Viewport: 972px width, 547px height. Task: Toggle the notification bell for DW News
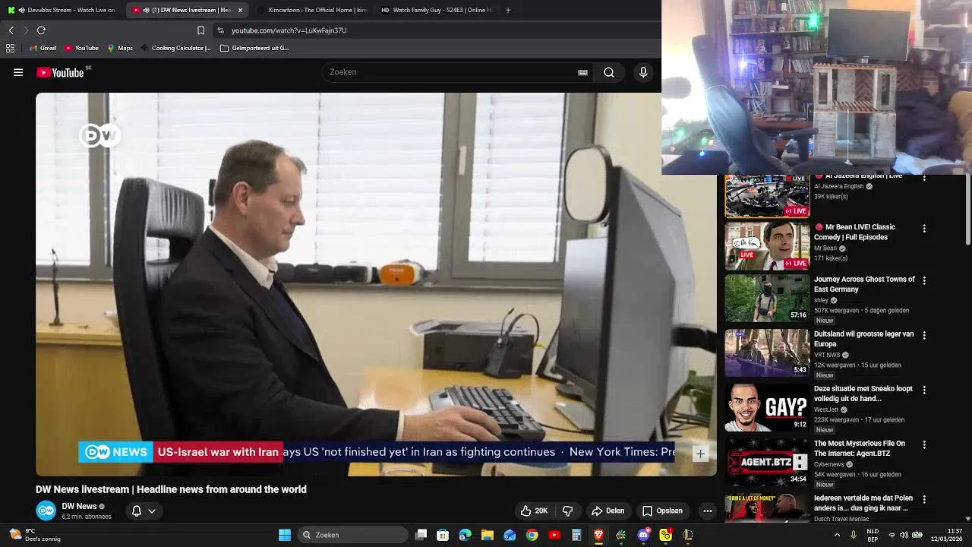[137, 511]
